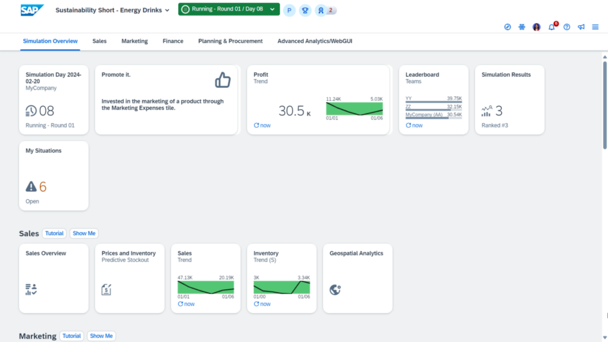
Task: Open the user profile avatar
Action: pos(537,27)
